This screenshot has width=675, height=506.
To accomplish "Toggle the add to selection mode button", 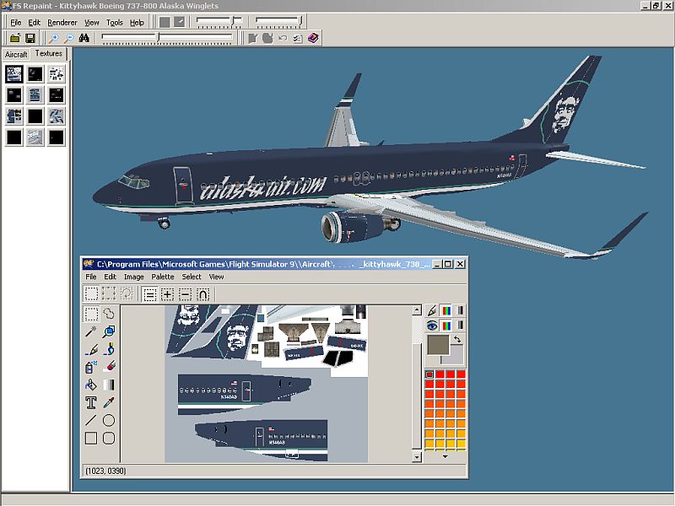I will 167,294.
